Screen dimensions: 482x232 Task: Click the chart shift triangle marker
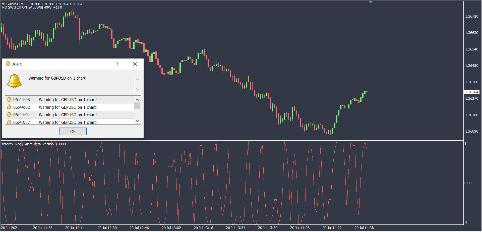(371, 2)
